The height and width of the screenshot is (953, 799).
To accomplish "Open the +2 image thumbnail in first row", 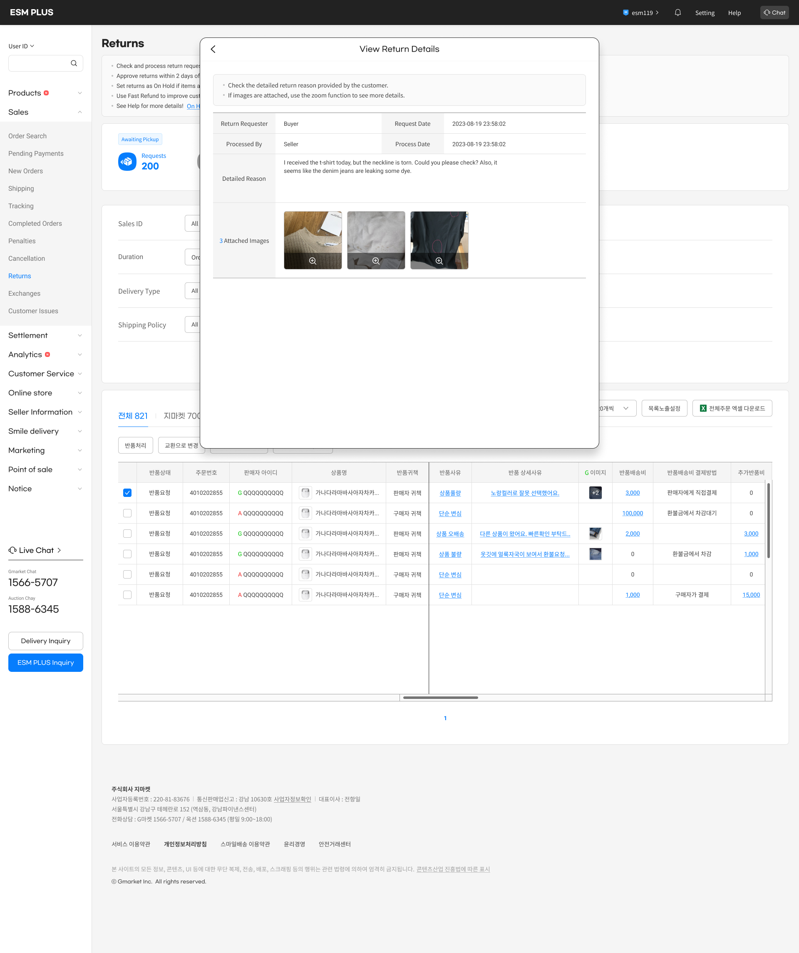I will coord(595,493).
